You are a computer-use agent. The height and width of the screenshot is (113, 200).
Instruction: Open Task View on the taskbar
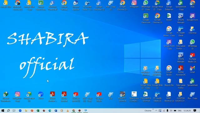pyautogui.click(x=14, y=110)
